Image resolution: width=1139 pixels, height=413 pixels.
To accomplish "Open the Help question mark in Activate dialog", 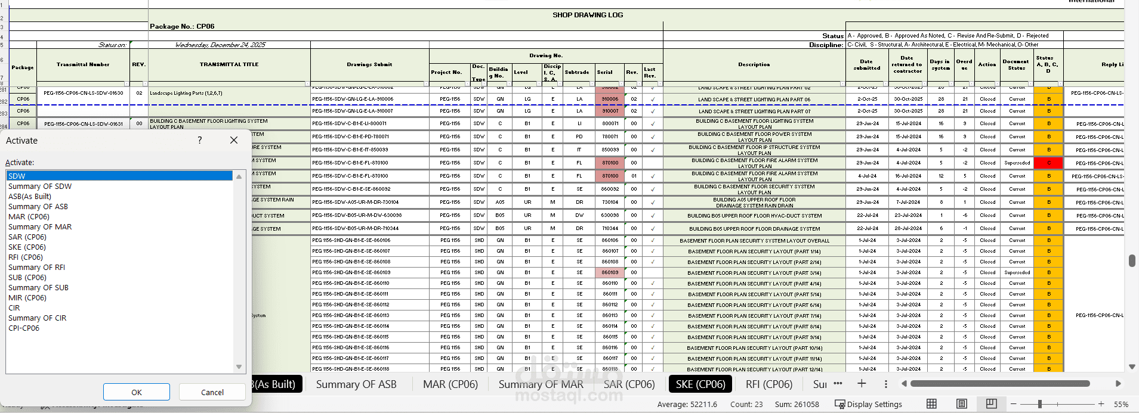I will (x=199, y=140).
